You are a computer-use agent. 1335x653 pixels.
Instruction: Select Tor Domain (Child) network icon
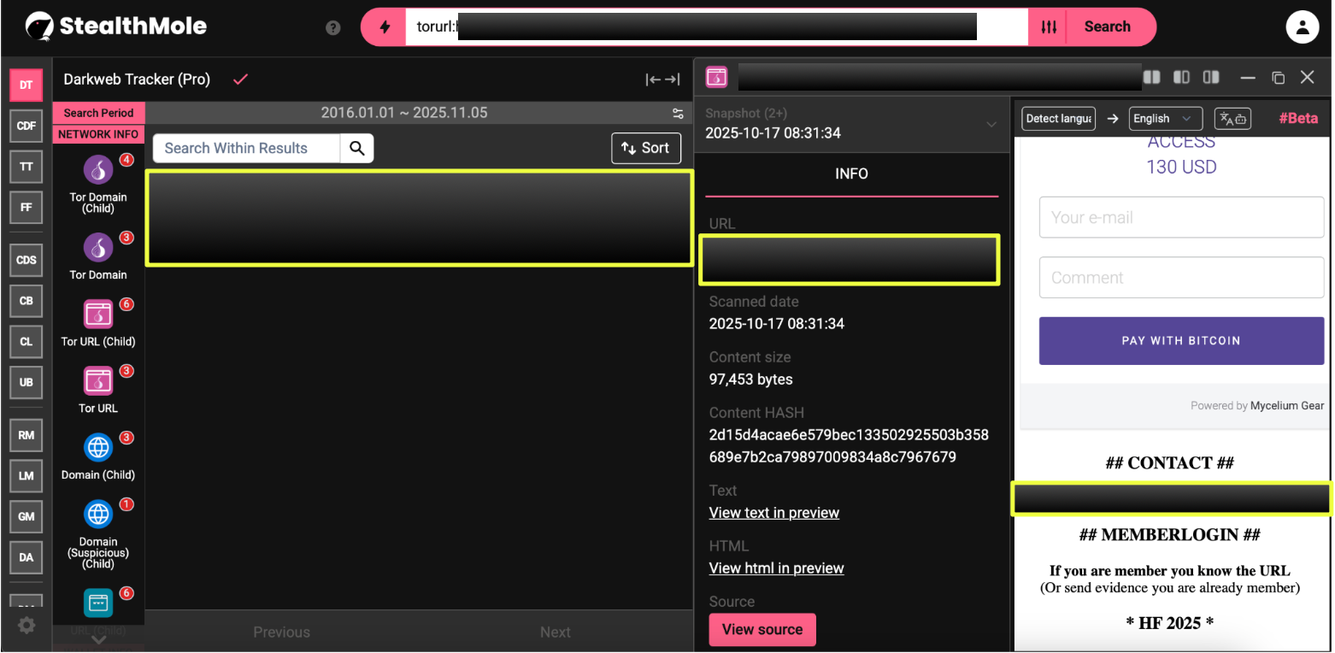pos(98,170)
